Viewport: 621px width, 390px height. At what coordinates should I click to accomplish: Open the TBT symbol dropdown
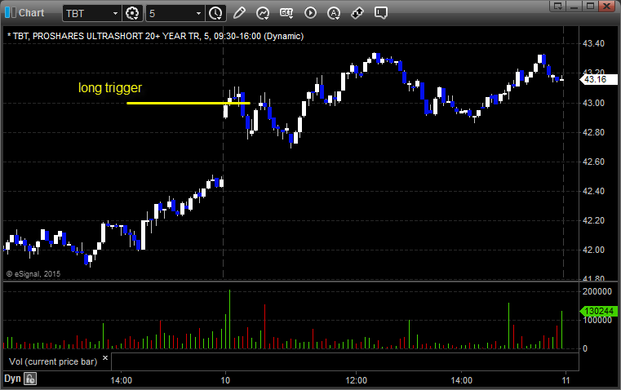tap(115, 13)
